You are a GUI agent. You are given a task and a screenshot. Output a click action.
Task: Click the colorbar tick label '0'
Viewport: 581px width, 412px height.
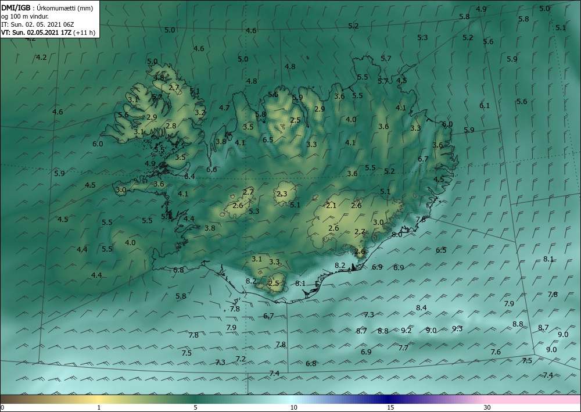point(2,407)
